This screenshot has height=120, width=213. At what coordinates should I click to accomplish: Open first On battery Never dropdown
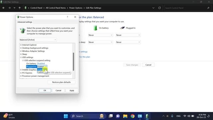point(101,35)
